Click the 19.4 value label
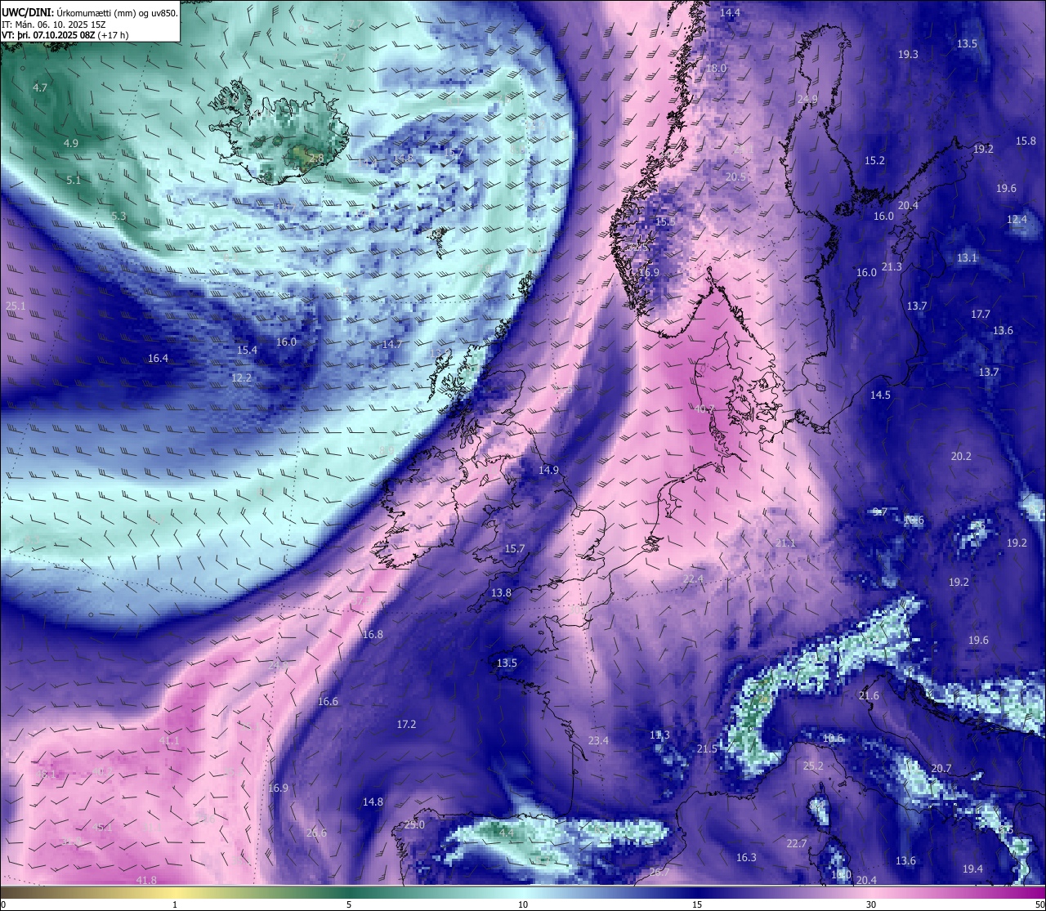The width and height of the screenshot is (1046, 911). (972, 869)
